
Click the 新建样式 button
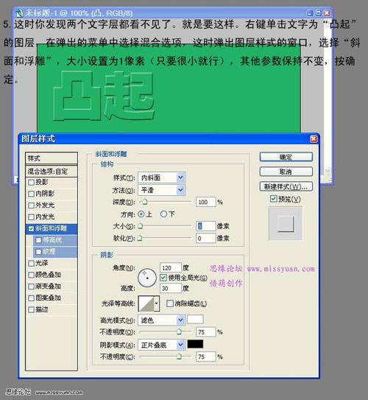[x=286, y=186]
